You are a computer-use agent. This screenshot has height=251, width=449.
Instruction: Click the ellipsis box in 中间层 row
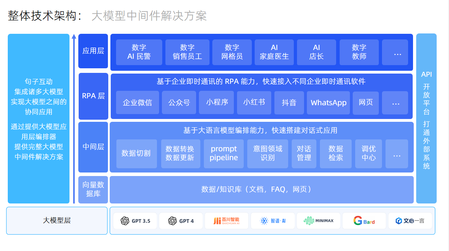pos(397,153)
